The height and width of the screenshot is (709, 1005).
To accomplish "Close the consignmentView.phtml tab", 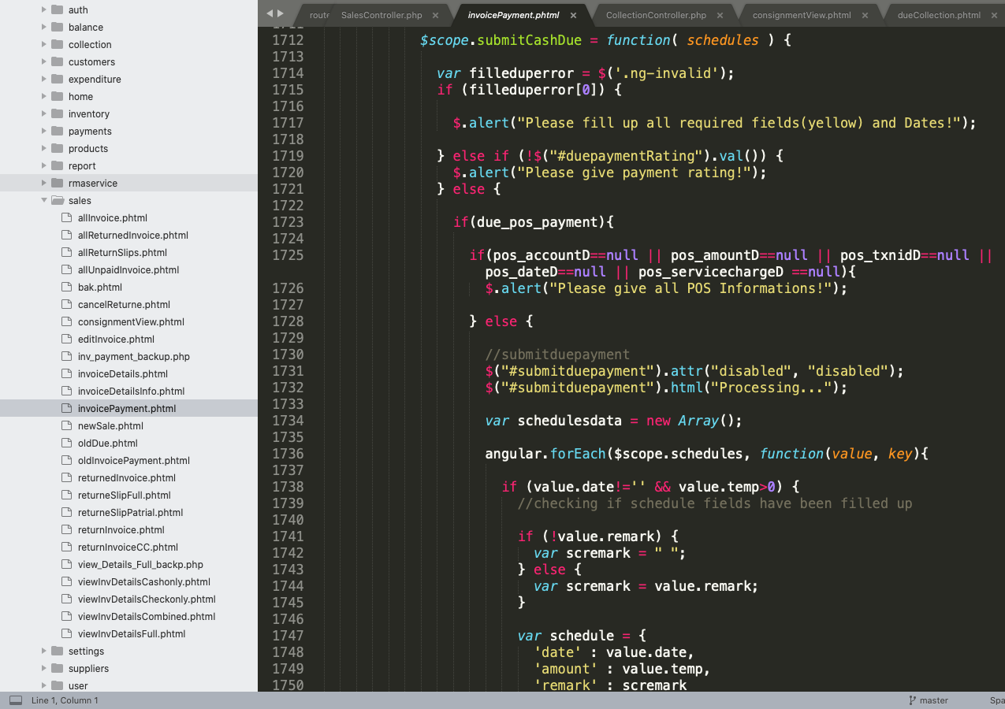I will [x=865, y=15].
